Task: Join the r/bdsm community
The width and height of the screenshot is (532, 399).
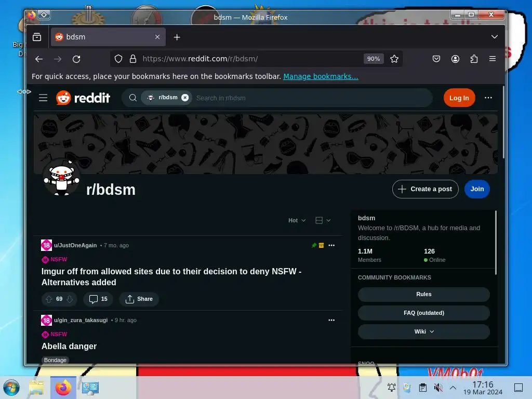Action: click(477, 189)
